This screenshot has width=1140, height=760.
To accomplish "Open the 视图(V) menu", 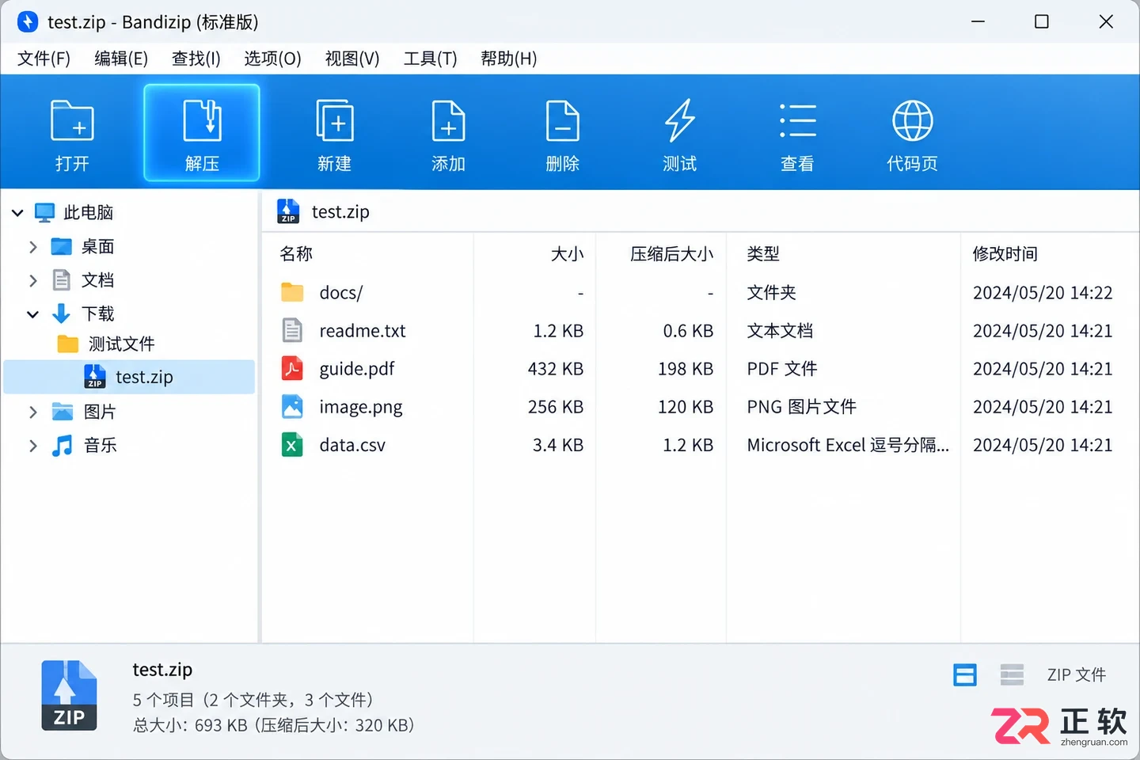I will tap(352, 59).
